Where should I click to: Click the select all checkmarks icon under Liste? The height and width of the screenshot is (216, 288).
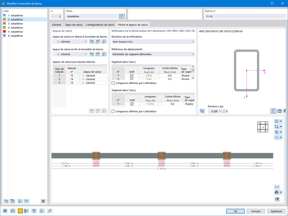20,201
